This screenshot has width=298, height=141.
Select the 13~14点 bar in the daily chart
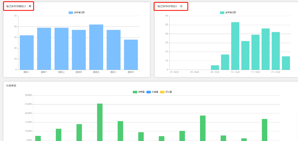point(235,46)
